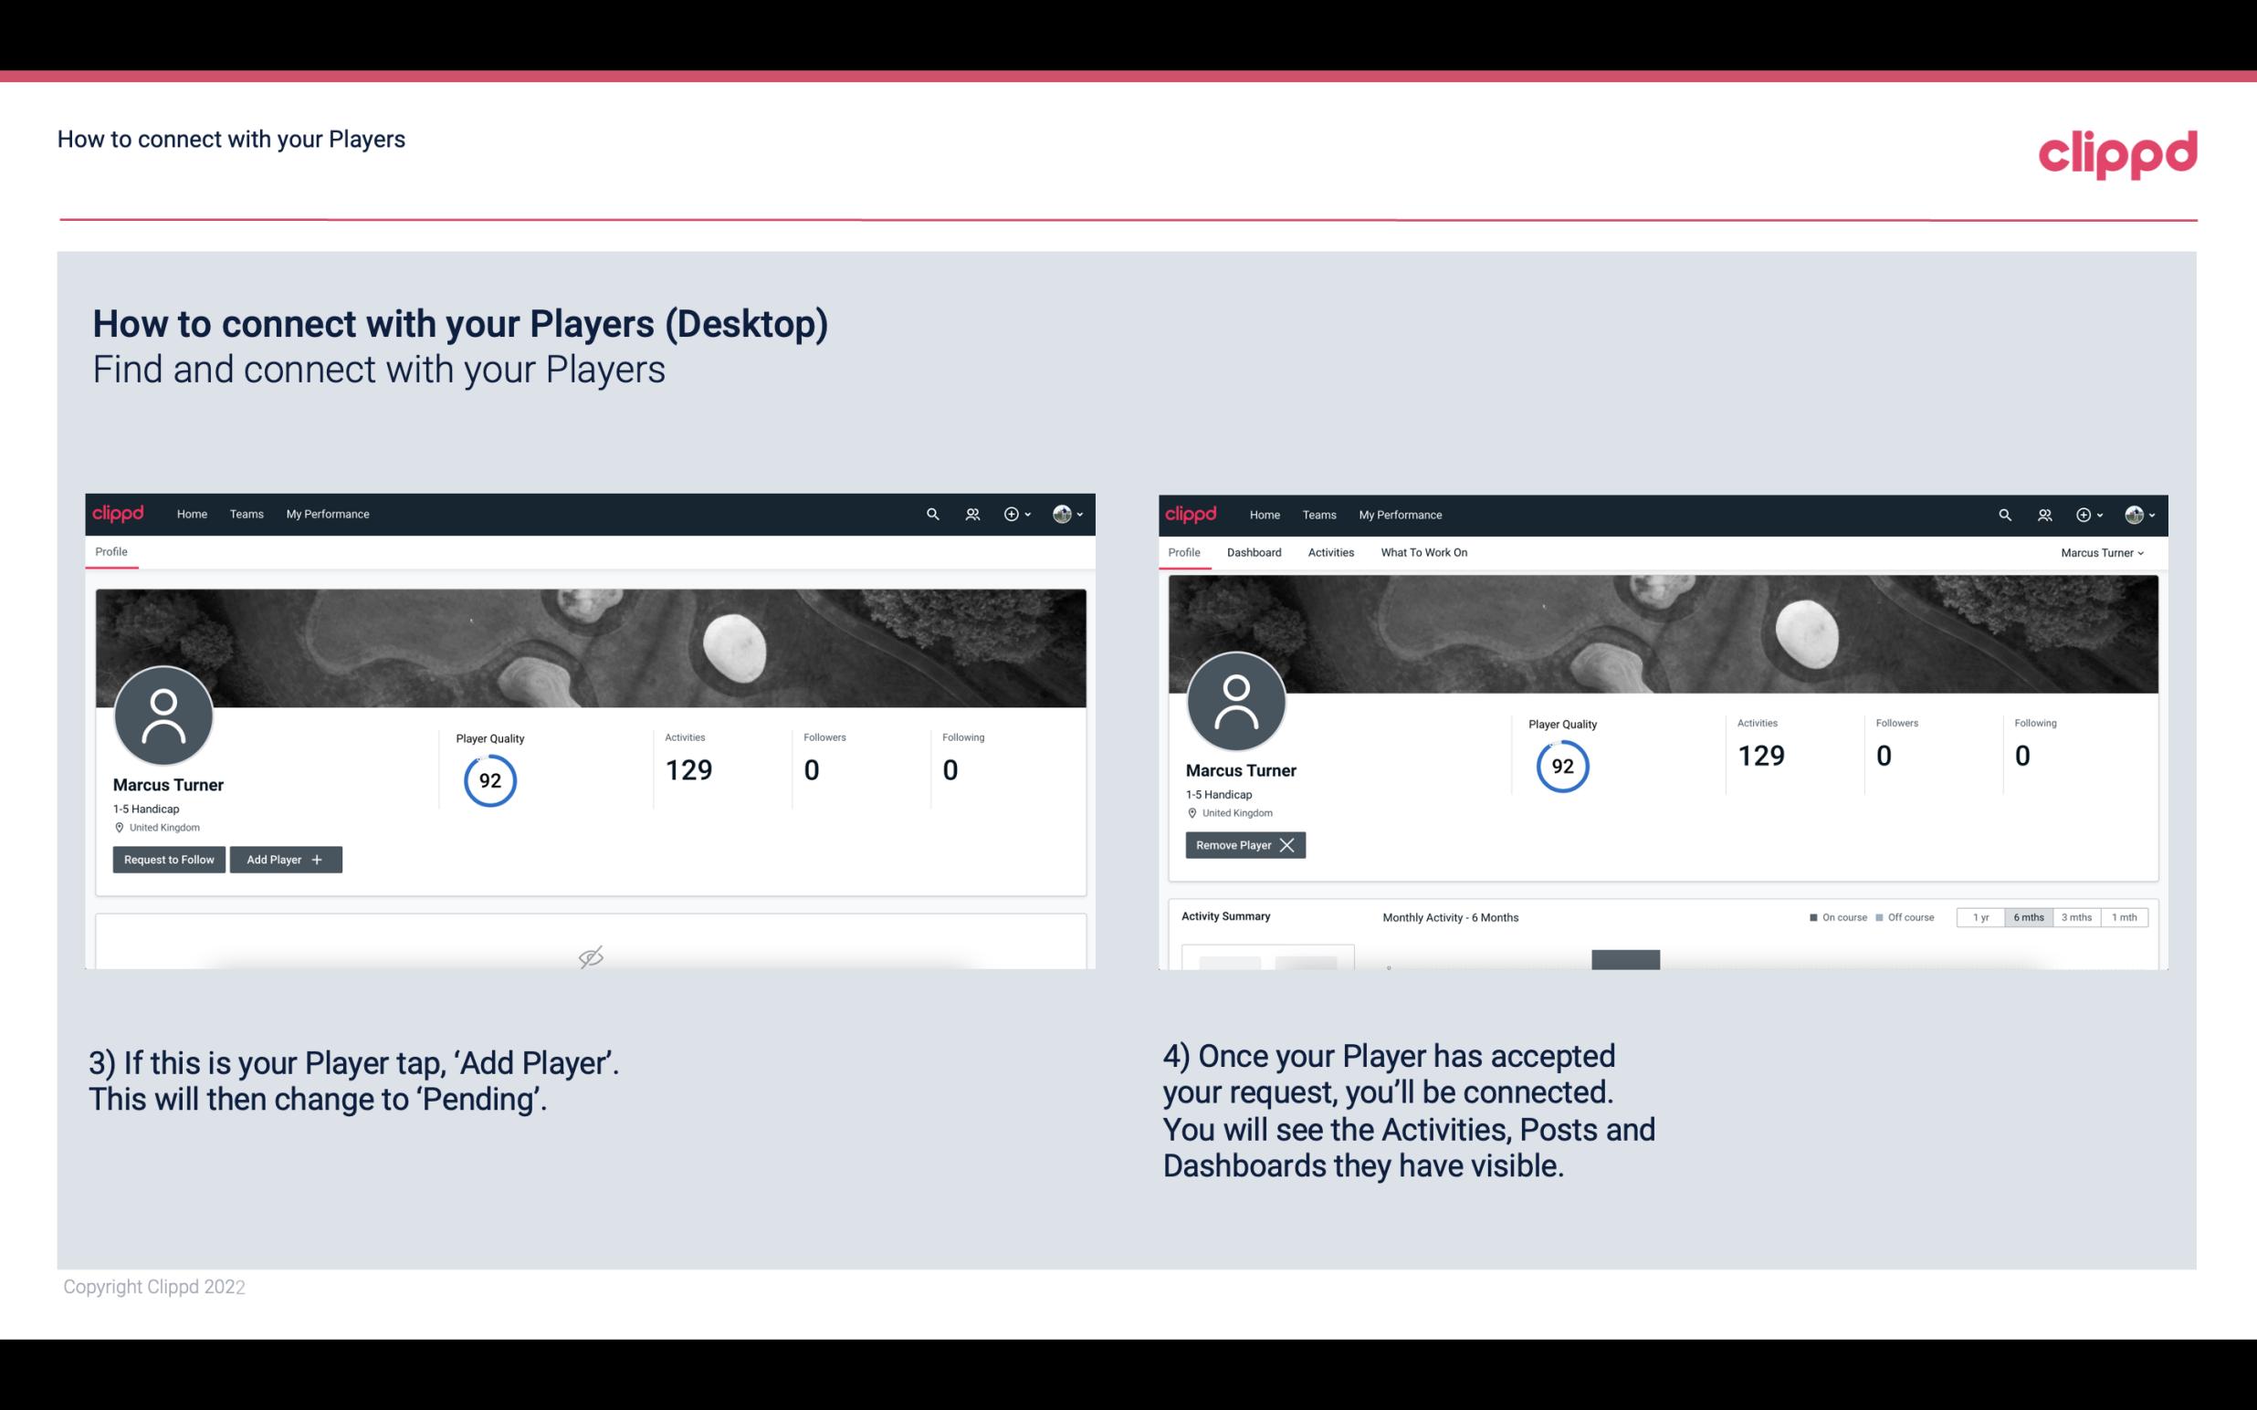Click the user/profile icon in left nav bar
The width and height of the screenshot is (2257, 1410).
coord(970,513)
